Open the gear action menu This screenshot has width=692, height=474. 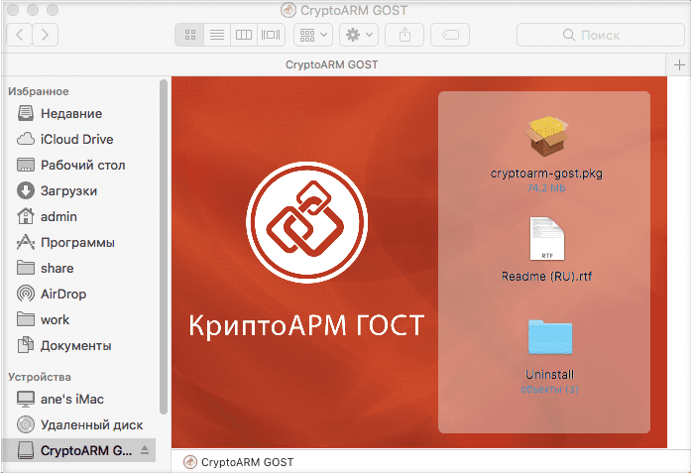359,35
